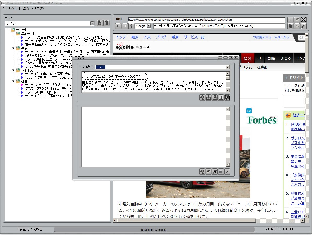Open the 設定(Y) menu

pos(24,8)
